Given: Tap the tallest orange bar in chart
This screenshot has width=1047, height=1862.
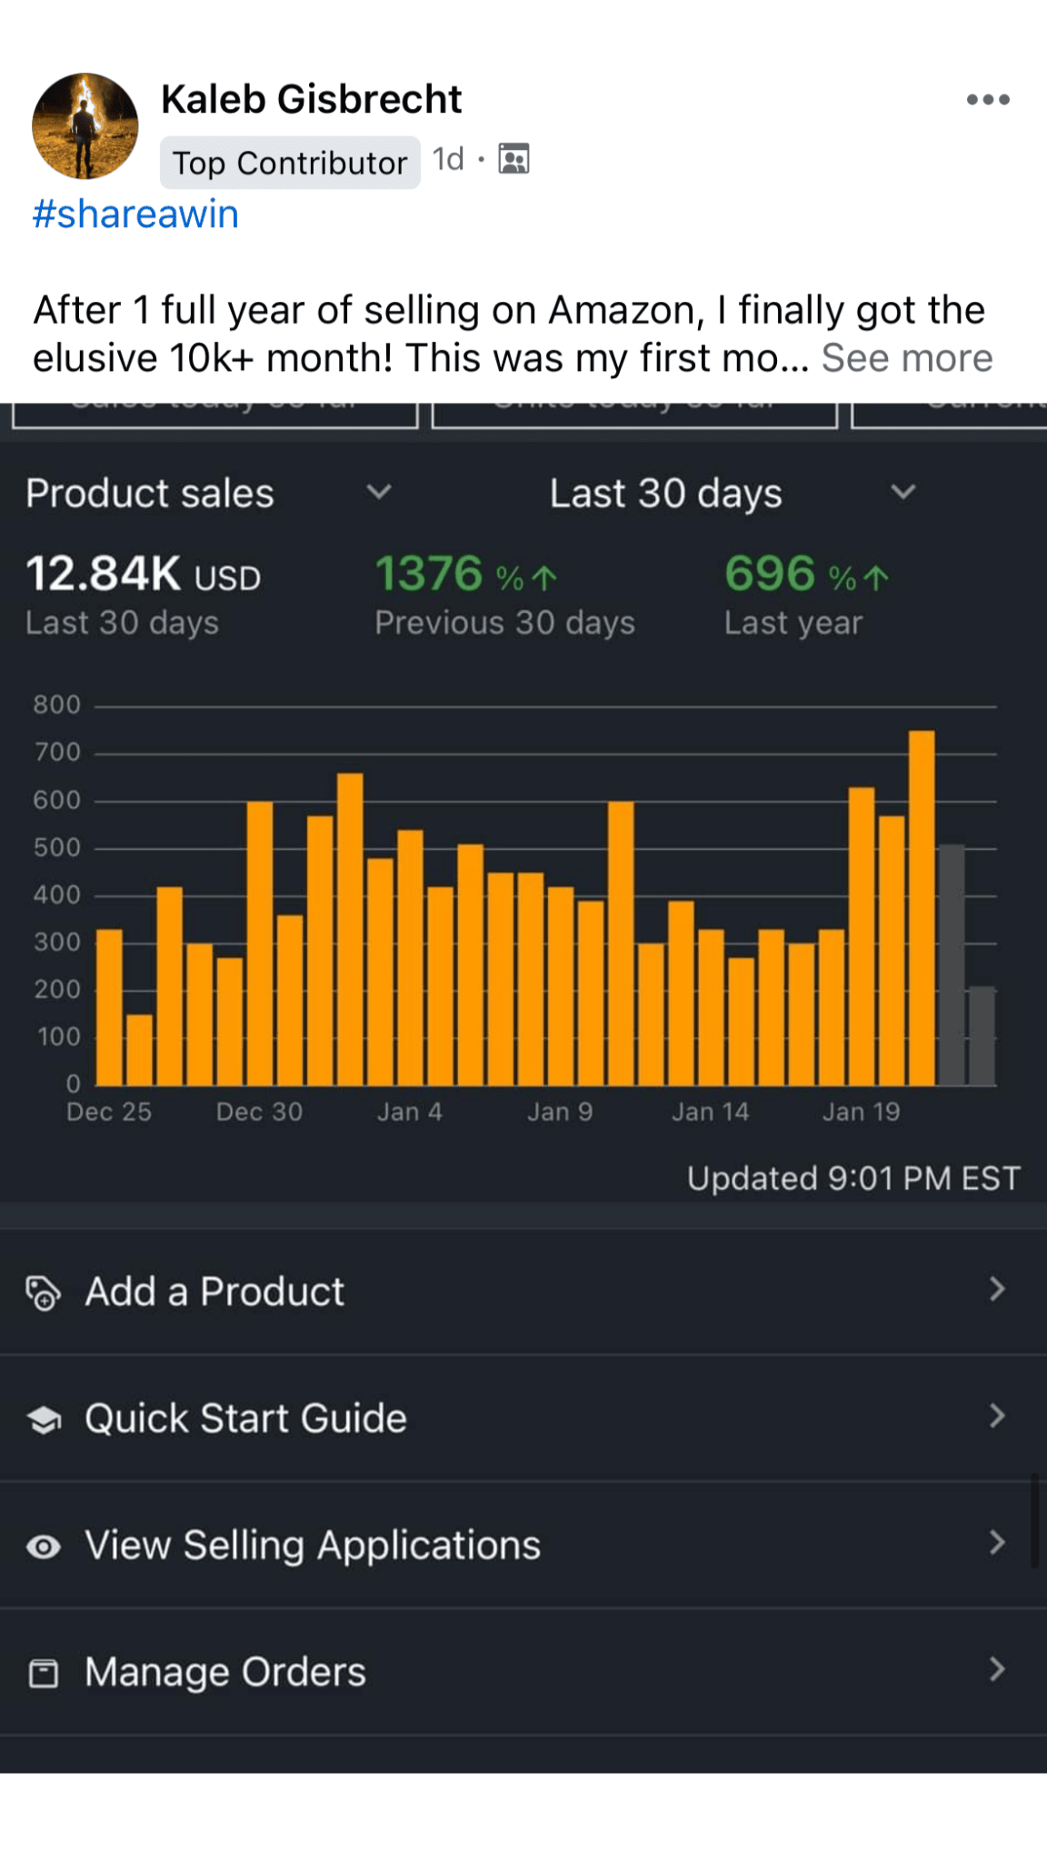Looking at the screenshot, I should 922,907.
